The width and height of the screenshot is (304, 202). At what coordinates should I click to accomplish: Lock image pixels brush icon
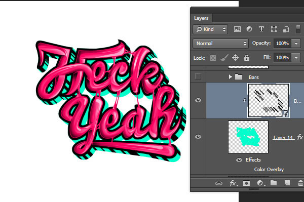point(224,58)
